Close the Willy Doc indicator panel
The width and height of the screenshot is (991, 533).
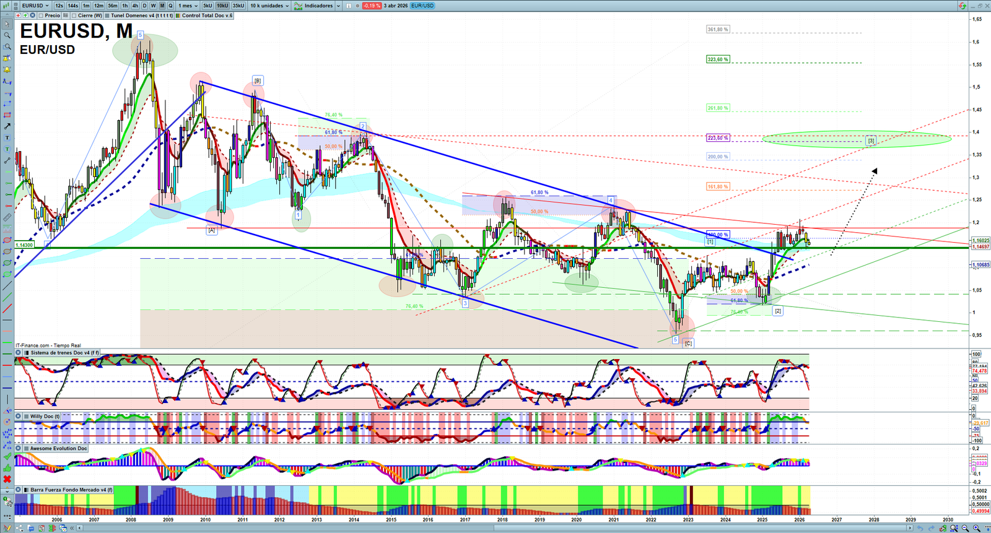tap(19, 417)
